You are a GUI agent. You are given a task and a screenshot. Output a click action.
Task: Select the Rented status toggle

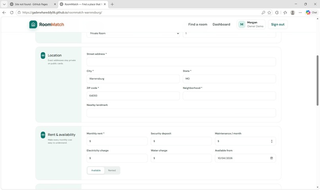tap(112, 171)
